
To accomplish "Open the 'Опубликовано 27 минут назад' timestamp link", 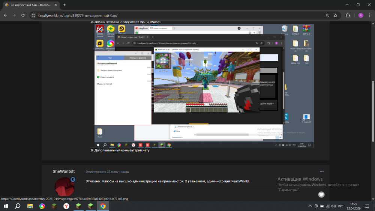I will [x=107, y=172].
